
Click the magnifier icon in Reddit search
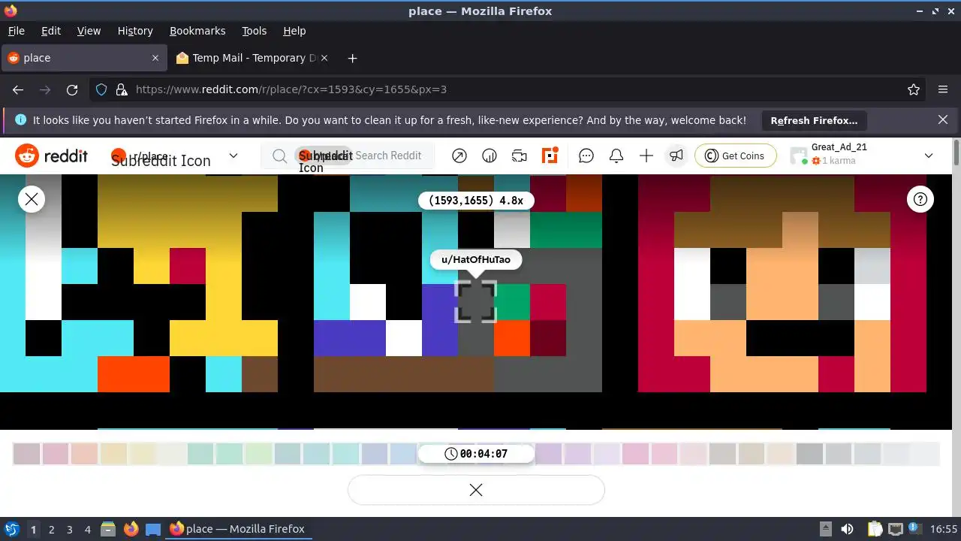click(x=279, y=156)
